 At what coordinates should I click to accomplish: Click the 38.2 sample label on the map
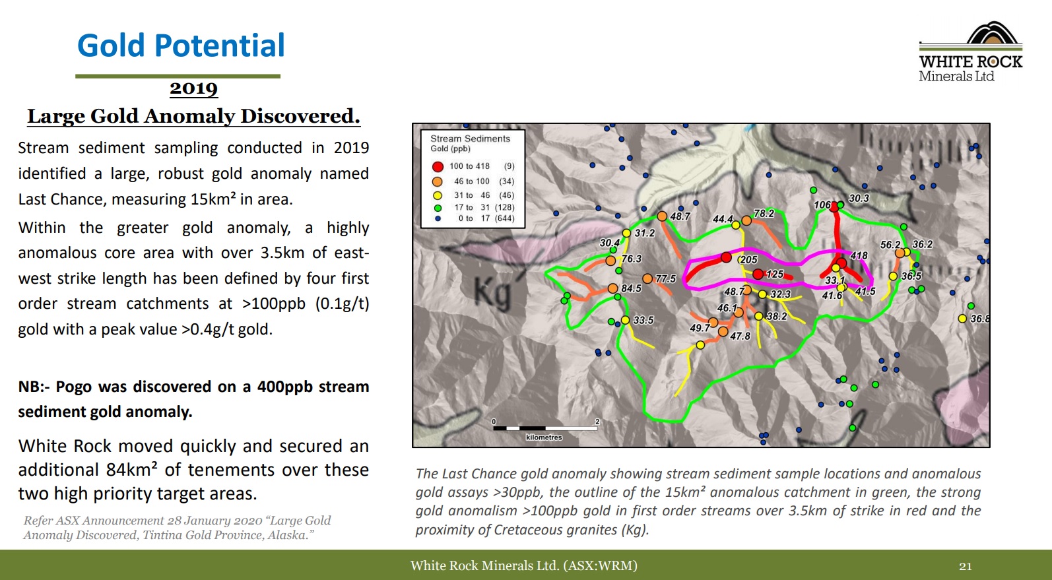point(776,316)
